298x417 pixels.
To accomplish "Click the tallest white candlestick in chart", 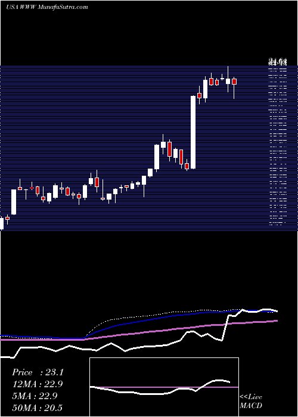I will click(193, 132).
